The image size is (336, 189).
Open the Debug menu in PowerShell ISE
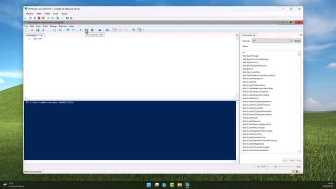53,26
